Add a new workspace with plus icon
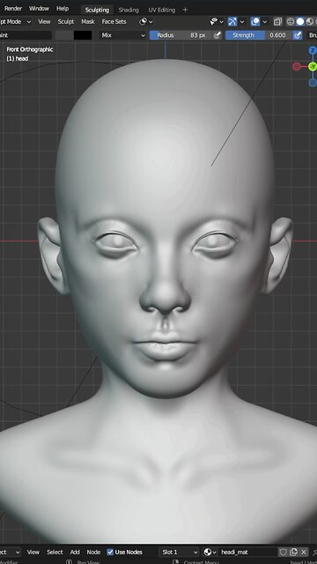Viewport: 317px width, 564px height. (x=185, y=10)
